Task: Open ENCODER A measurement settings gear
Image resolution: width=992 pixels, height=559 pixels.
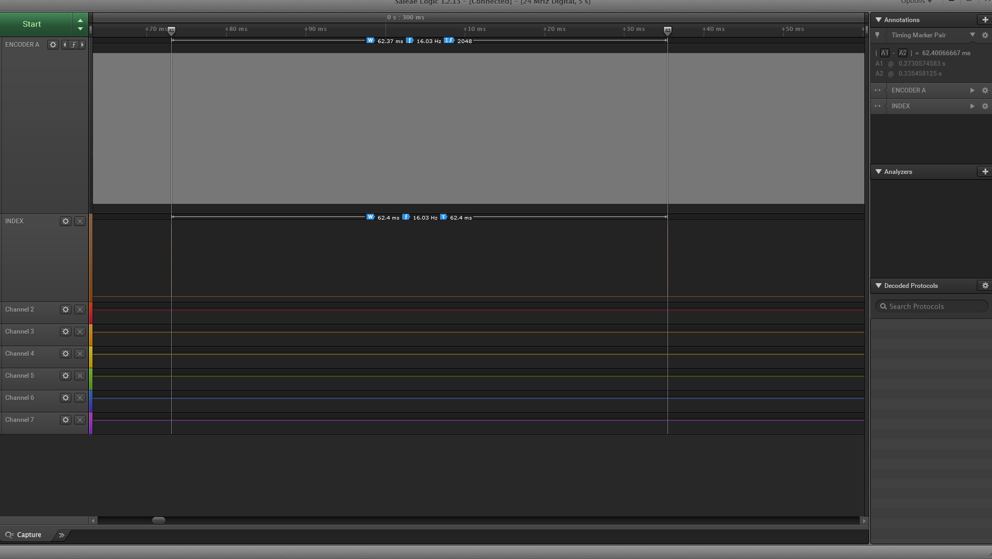Action: point(985,90)
